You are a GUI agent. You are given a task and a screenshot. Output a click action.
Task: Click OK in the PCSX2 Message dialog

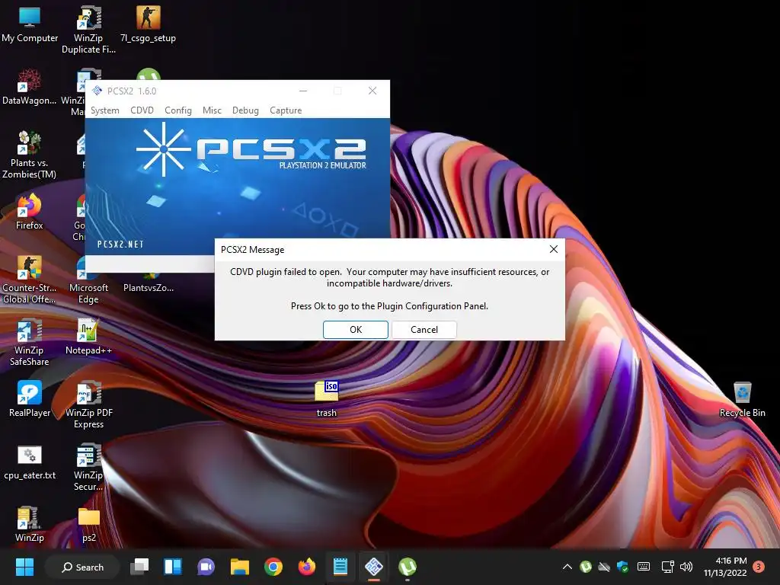[x=355, y=329]
